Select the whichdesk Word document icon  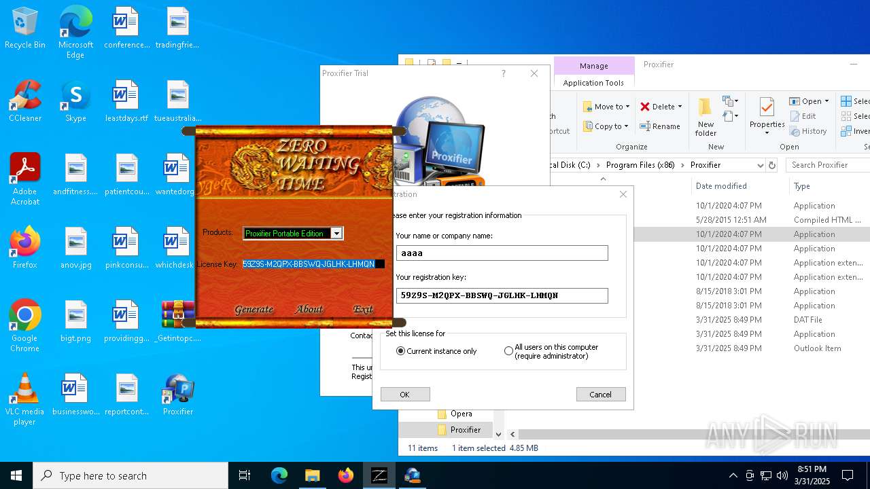click(x=175, y=248)
